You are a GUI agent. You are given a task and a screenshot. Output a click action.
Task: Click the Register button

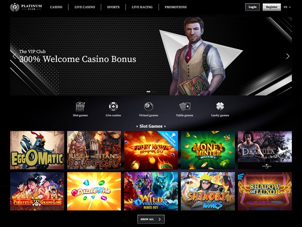(x=271, y=7)
